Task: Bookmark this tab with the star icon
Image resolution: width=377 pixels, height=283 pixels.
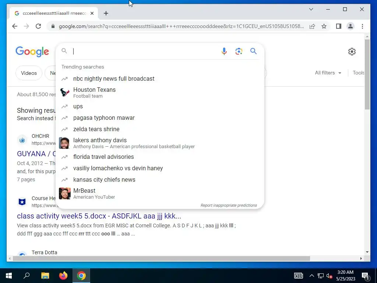Action: (x=324, y=26)
